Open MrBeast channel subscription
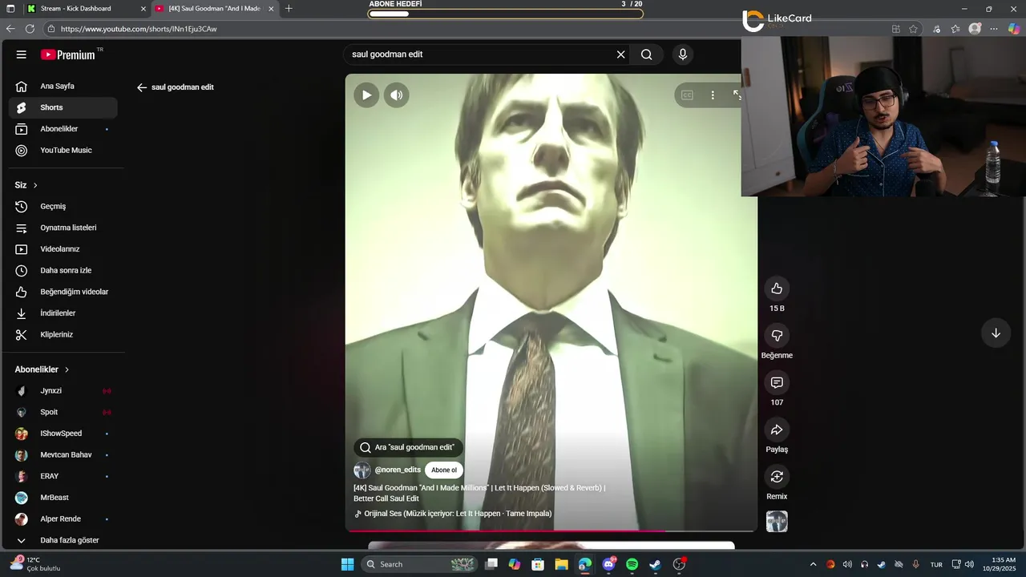The height and width of the screenshot is (577, 1026). click(x=63, y=498)
